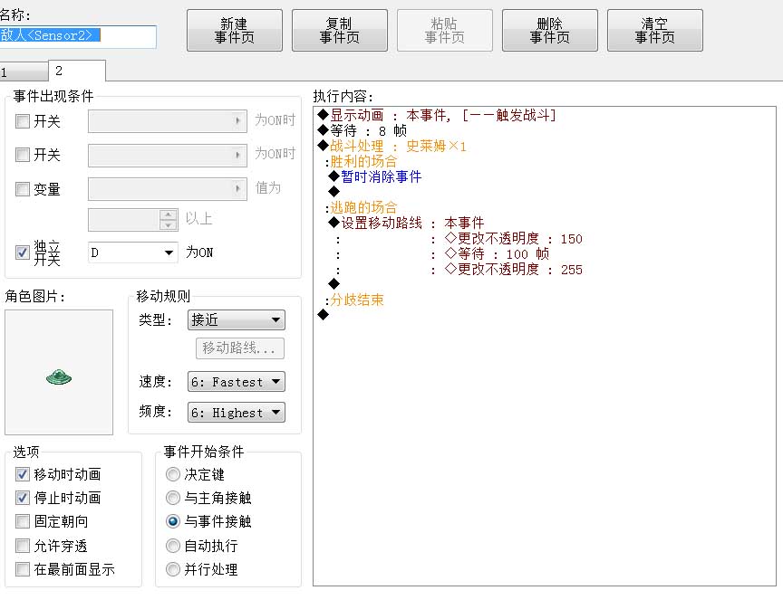Enable the 固定朝向 option

[23, 521]
